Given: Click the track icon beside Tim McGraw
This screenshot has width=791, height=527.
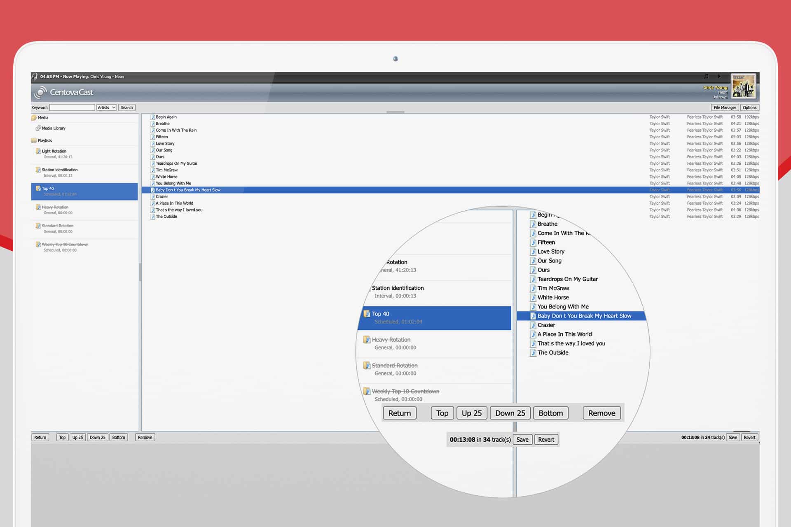Looking at the screenshot, I should [x=153, y=170].
